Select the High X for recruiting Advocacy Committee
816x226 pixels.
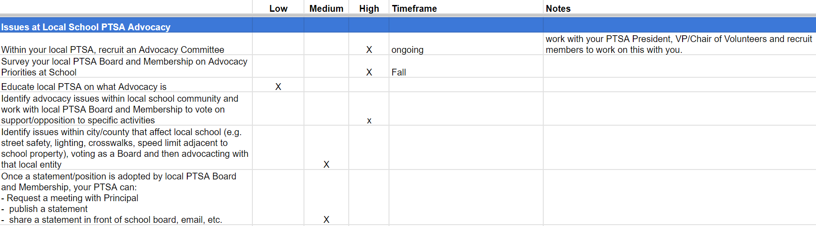click(x=369, y=50)
